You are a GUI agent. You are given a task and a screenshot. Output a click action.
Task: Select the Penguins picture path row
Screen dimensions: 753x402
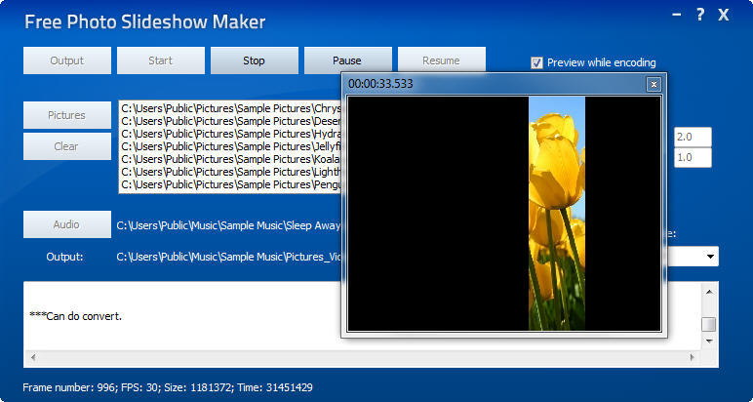231,184
